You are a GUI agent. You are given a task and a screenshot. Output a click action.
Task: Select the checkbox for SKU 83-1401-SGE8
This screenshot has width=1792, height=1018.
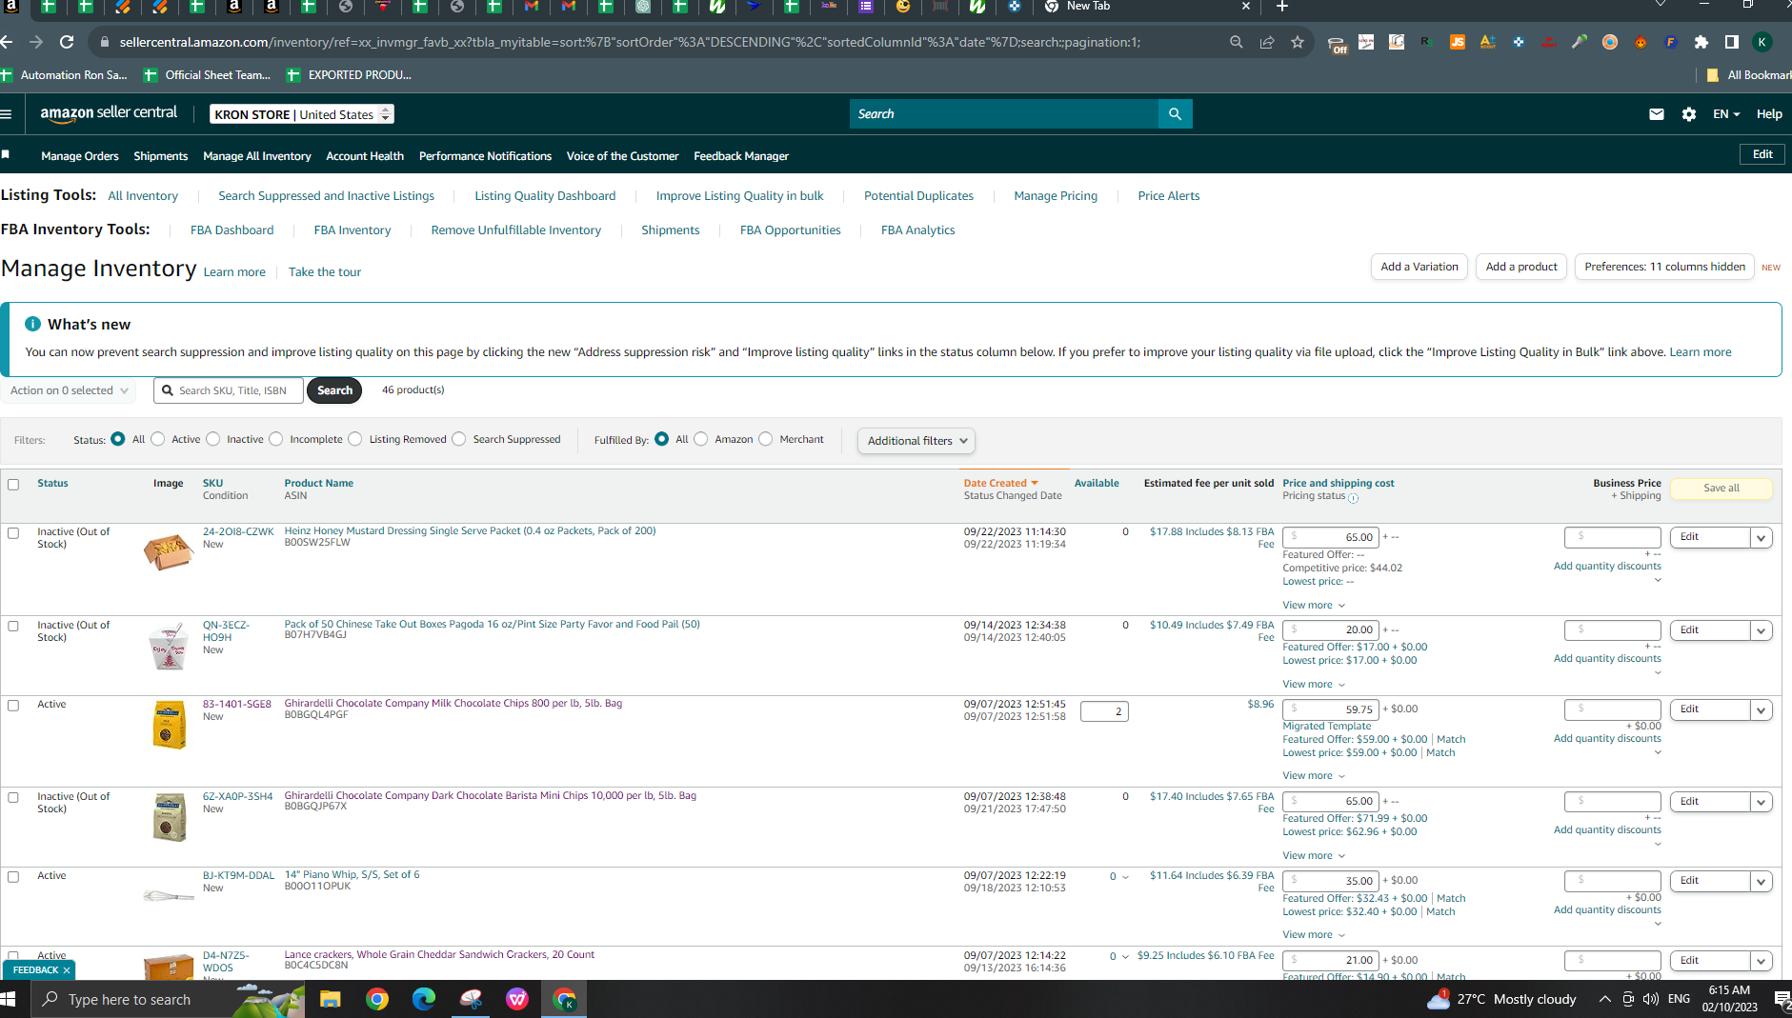(x=13, y=706)
